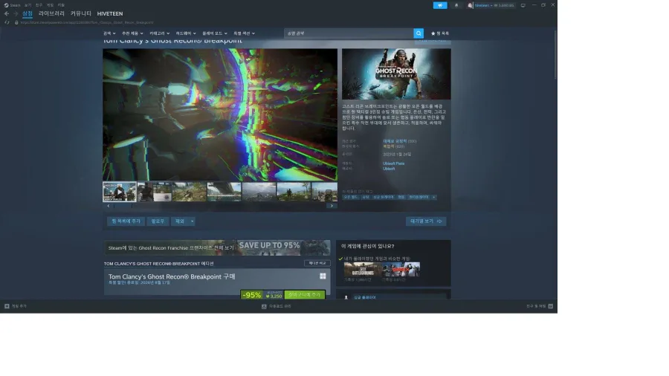Click the edition compare button (에디션 비교)
This screenshot has height=376, width=669.
pos(317,263)
